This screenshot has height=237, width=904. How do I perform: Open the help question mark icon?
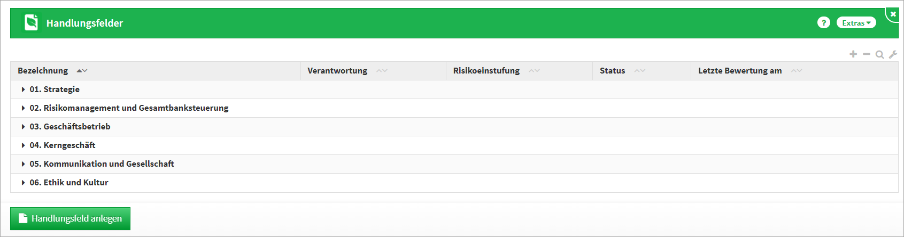click(823, 23)
